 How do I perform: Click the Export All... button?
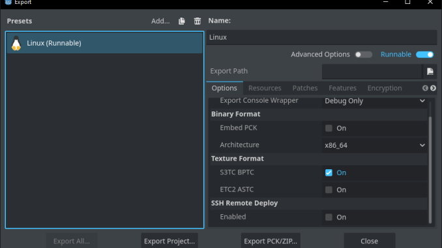pos(72,241)
